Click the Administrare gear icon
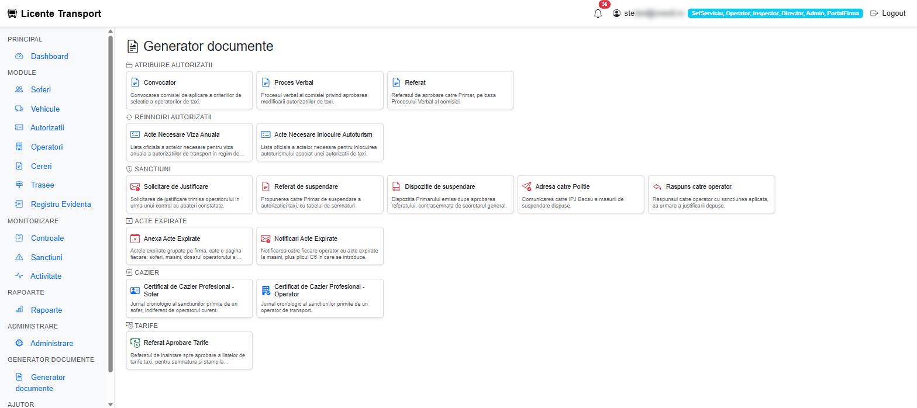This screenshot has height=408, width=917. (19, 343)
